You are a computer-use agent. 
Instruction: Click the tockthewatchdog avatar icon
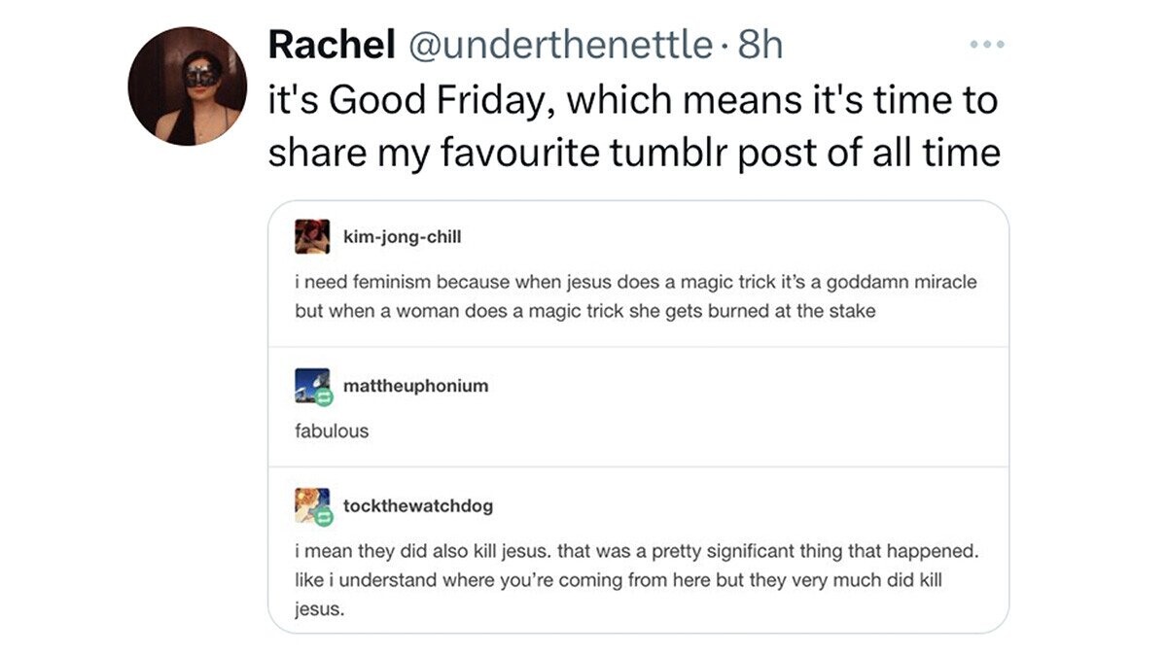click(x=310, y=504)
